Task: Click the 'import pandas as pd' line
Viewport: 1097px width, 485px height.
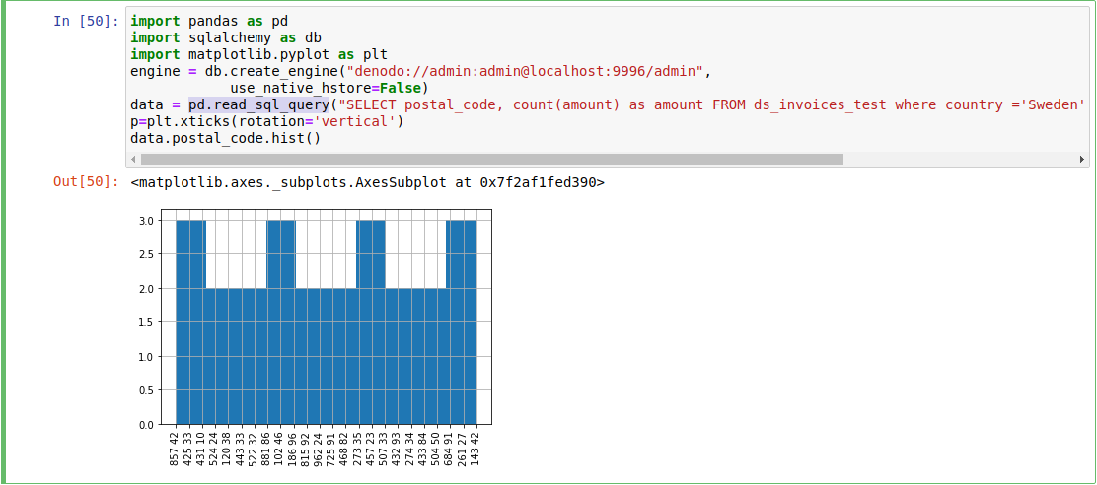Action: (209, 21)
